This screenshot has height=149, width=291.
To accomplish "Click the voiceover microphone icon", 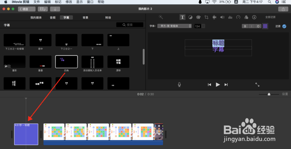I will 179,85.
